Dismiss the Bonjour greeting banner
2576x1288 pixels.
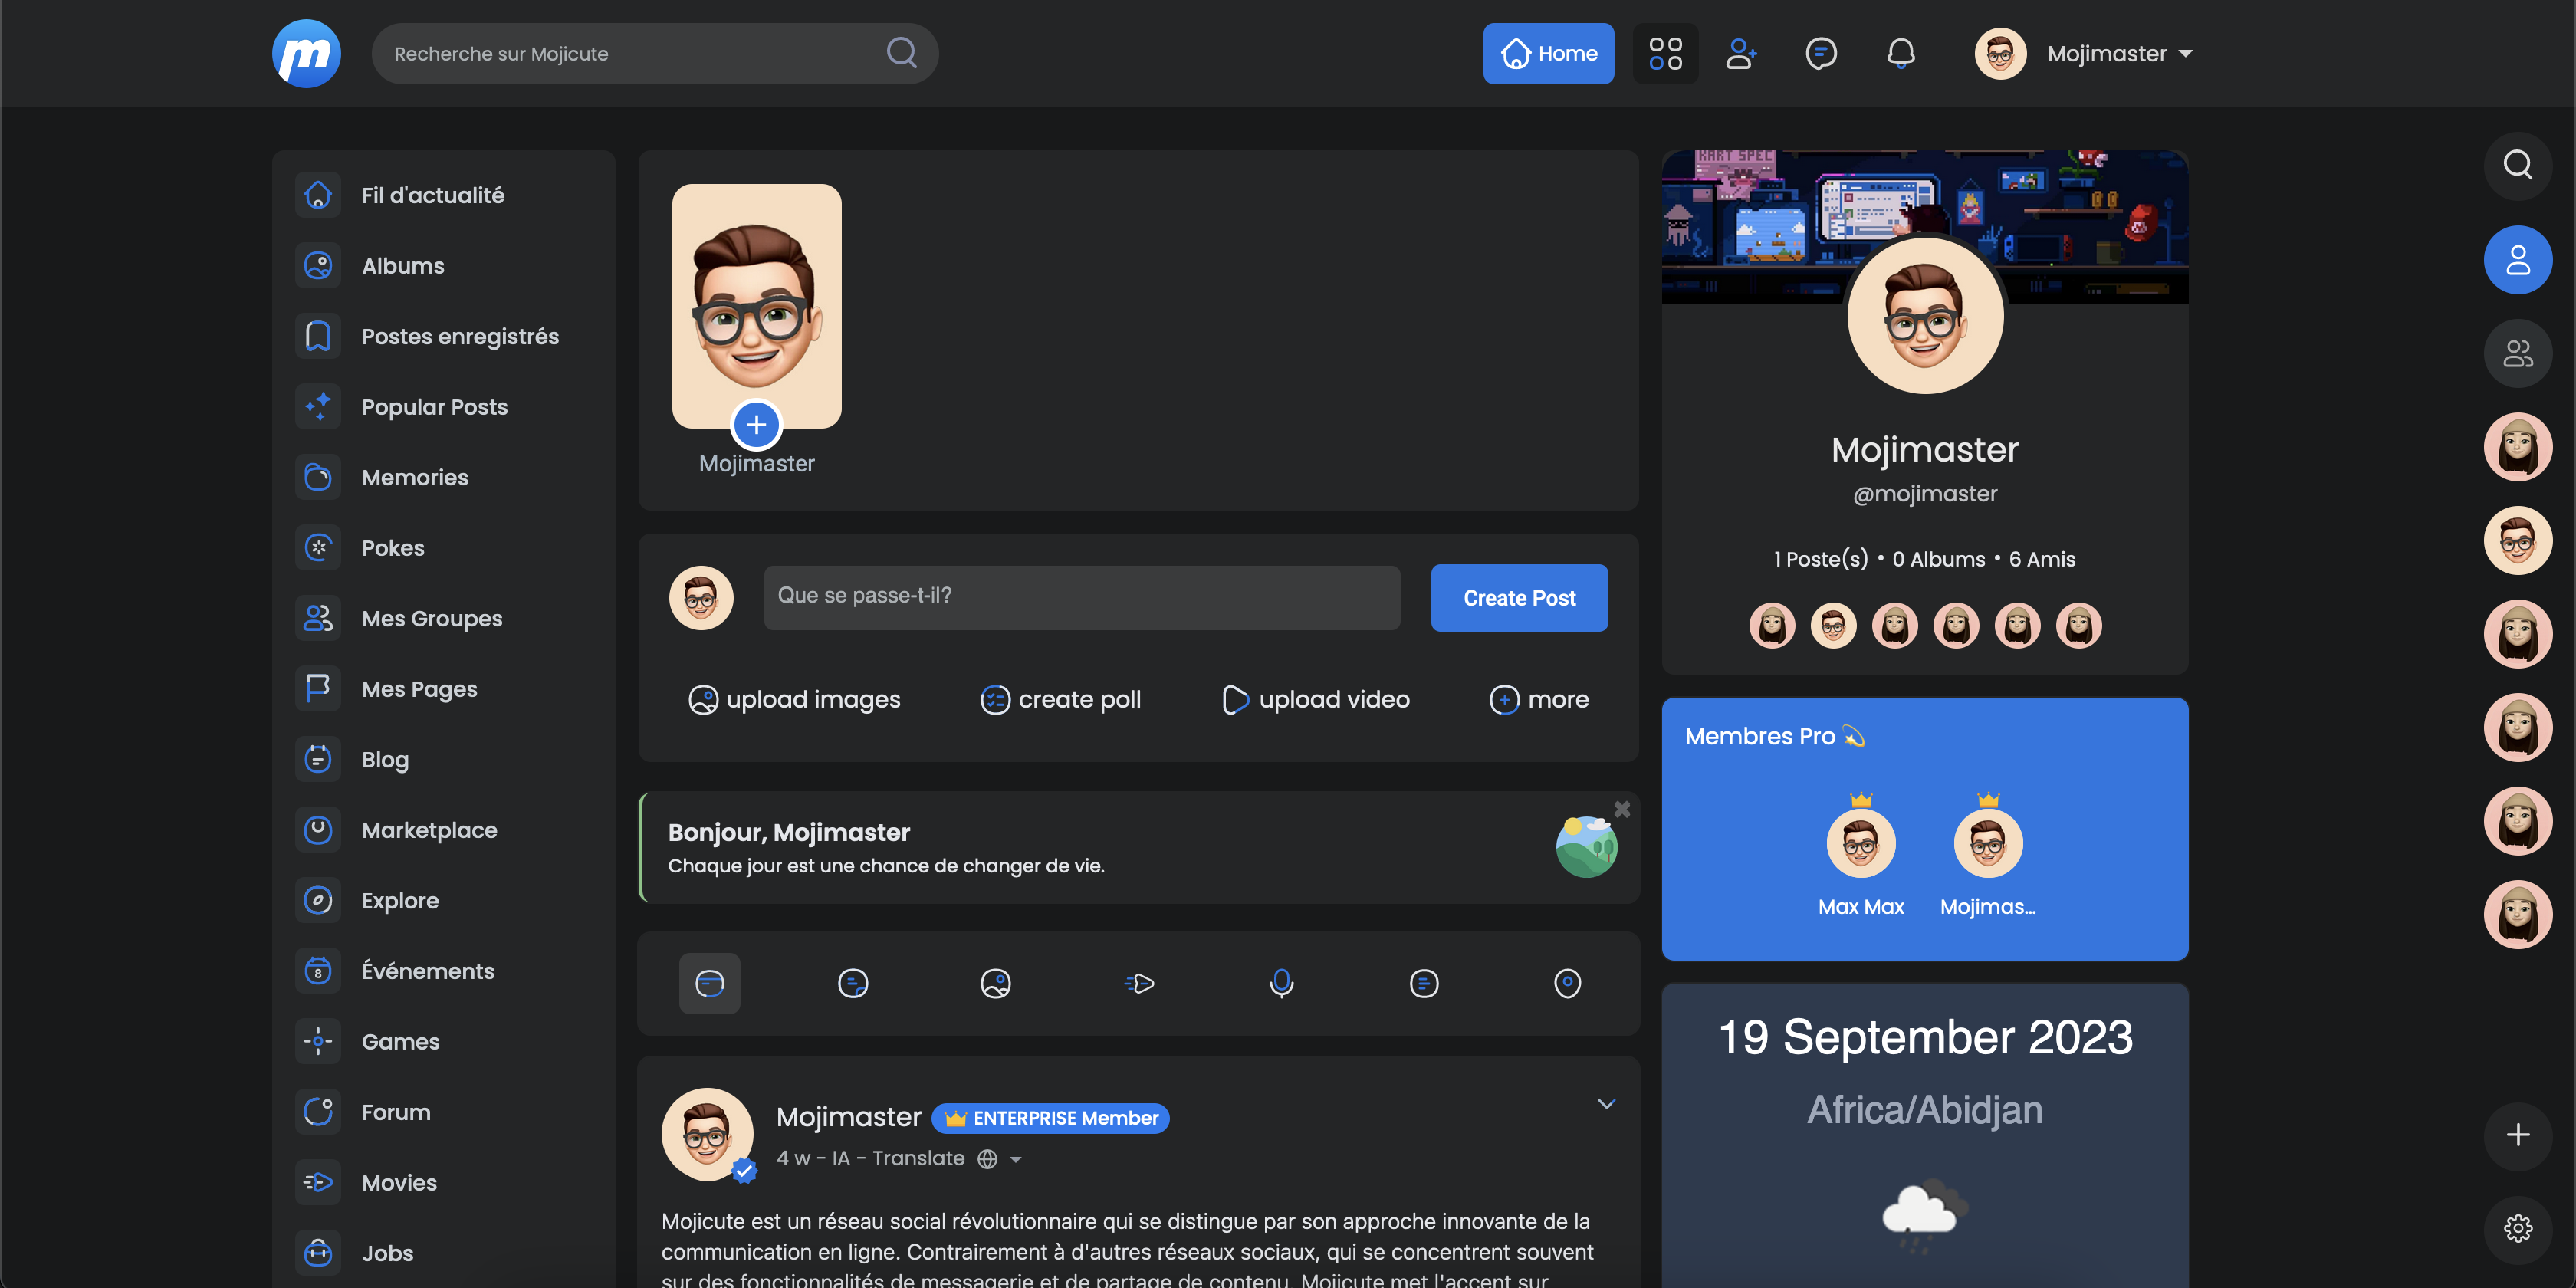(x=1622, y=809)
